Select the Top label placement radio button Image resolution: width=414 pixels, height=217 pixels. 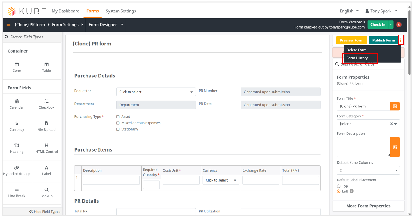coord(339,186)
